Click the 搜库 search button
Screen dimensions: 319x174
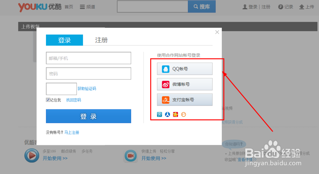(202, 6)
